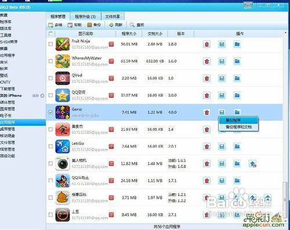Click the trash icon for QVod
This screenshot has width=290, height=230.
[x=206, y=78]
